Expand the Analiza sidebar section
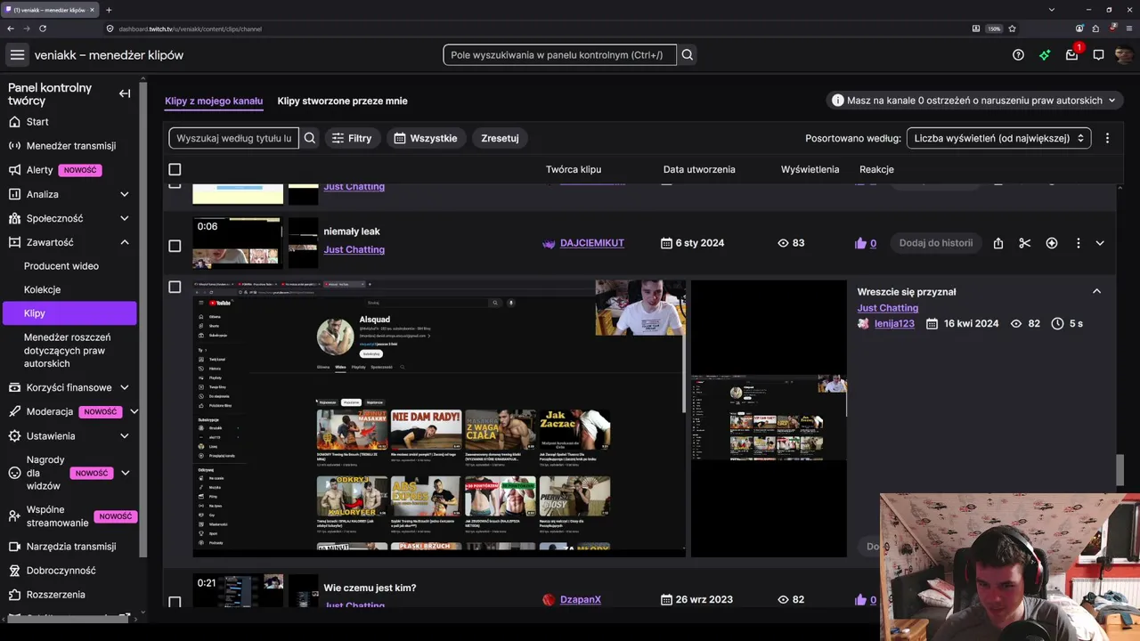This screenshot has height=641, width=1140. pos(125,194)
